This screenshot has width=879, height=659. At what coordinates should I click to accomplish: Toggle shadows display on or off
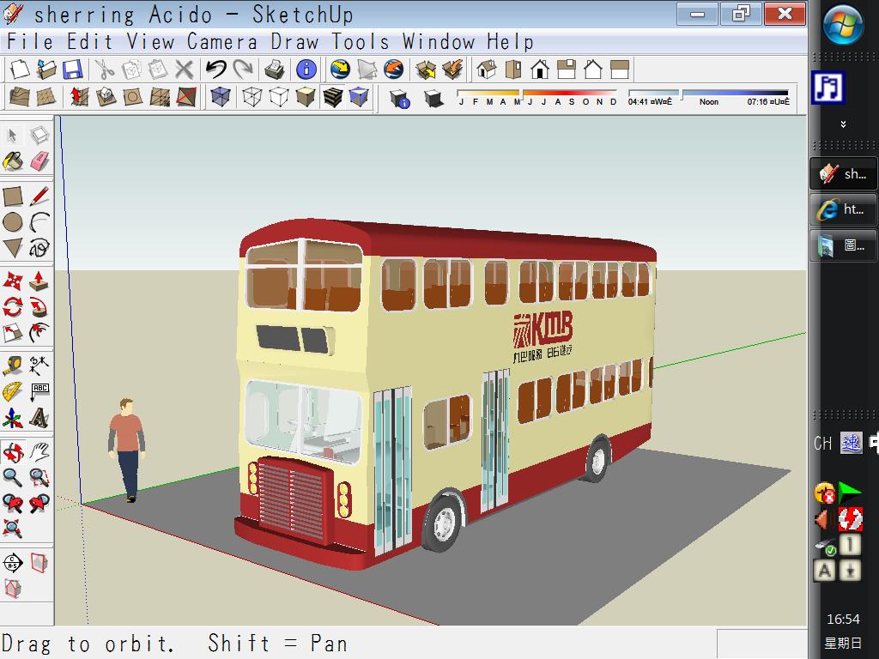pyautogui.click(x=433, y=98)
